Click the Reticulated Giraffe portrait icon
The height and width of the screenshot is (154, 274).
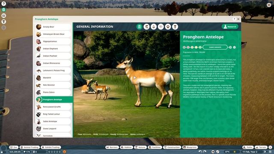point(39,107)
